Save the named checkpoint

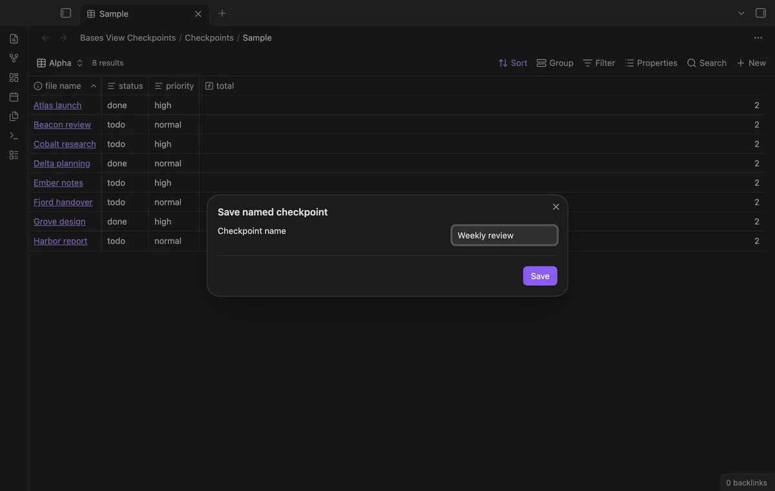point(540,276)
